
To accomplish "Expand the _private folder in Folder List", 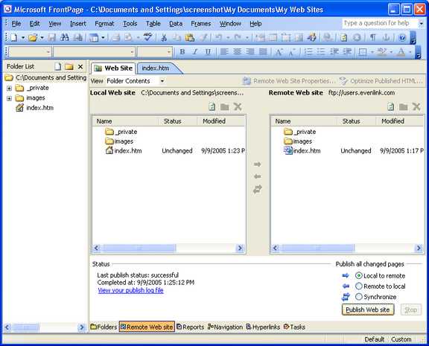I will point(9,89).
